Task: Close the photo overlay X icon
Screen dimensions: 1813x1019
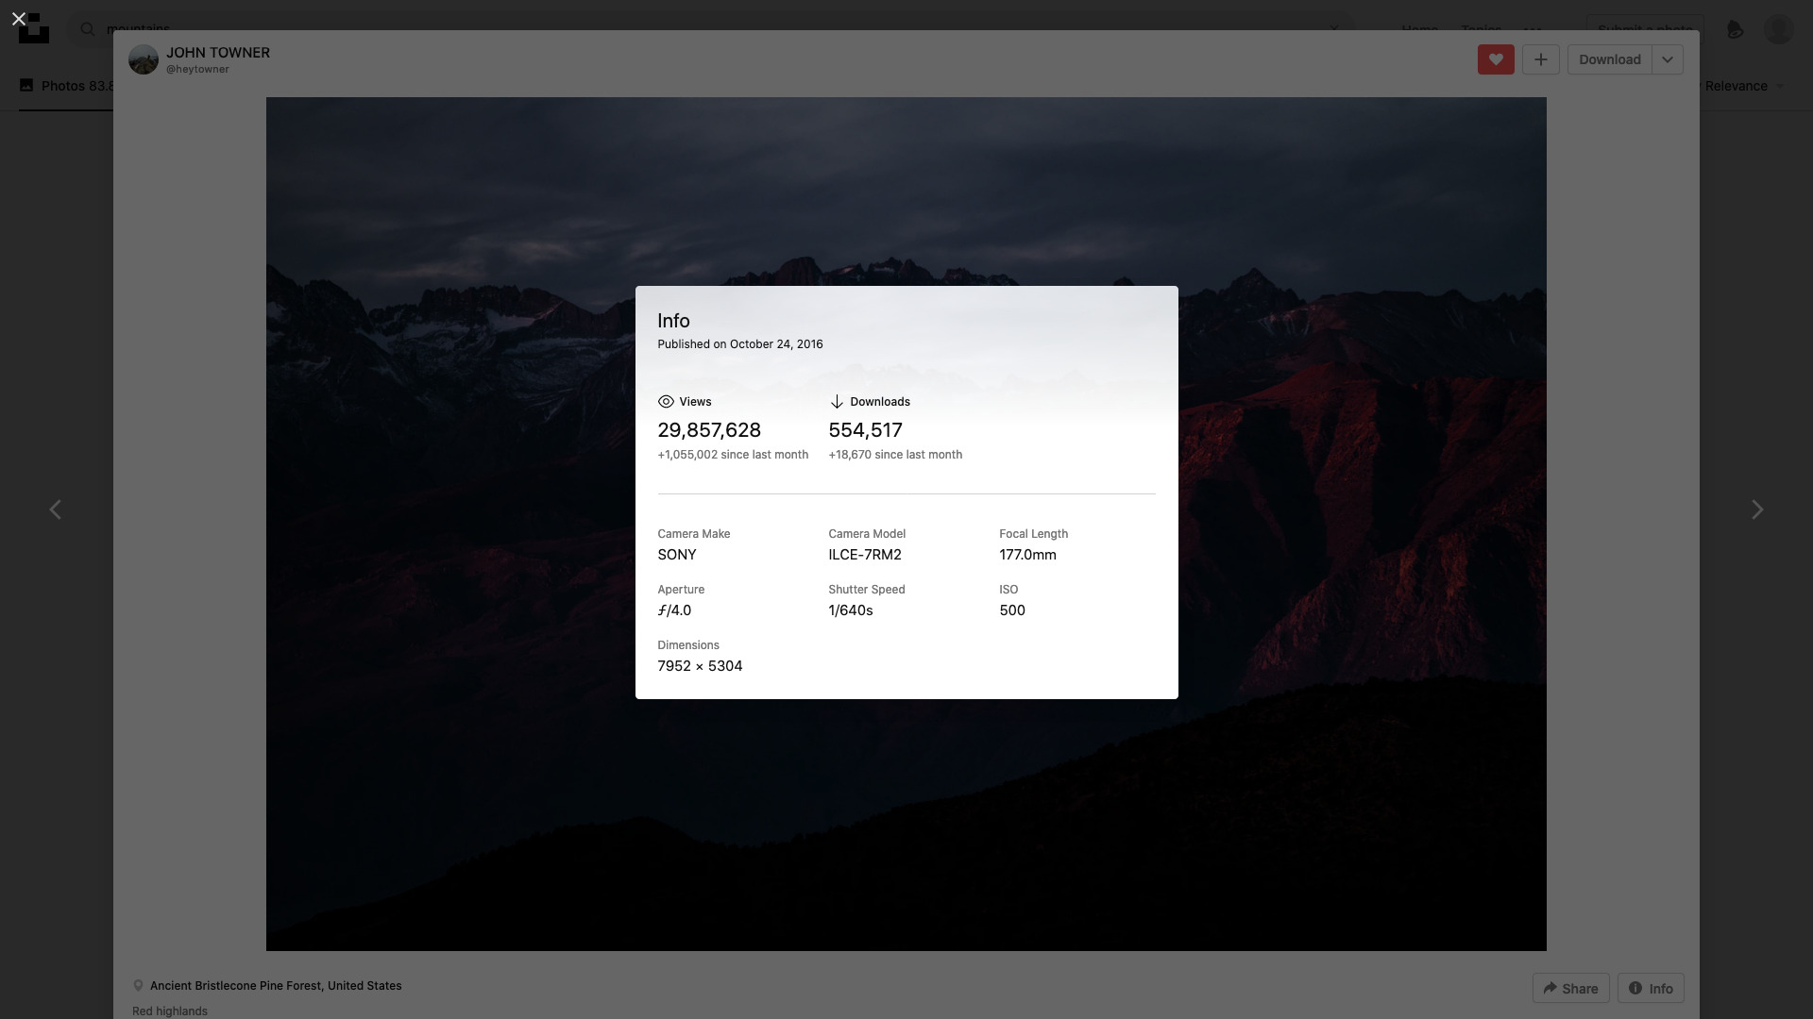Action: click(18, 18)
